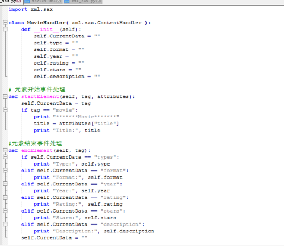Click the 'print "Description:", self.description' line
284x246 pixels.
pos(94,231)
